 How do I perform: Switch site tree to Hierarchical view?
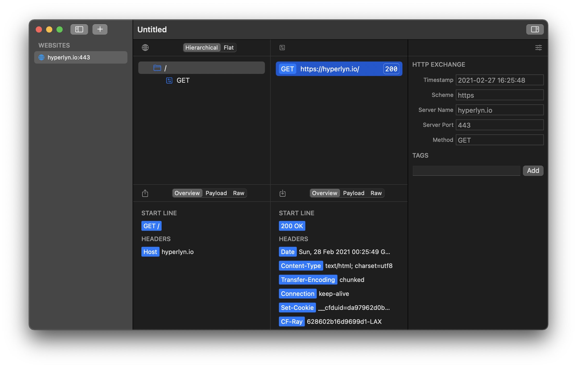coord(201,48)
